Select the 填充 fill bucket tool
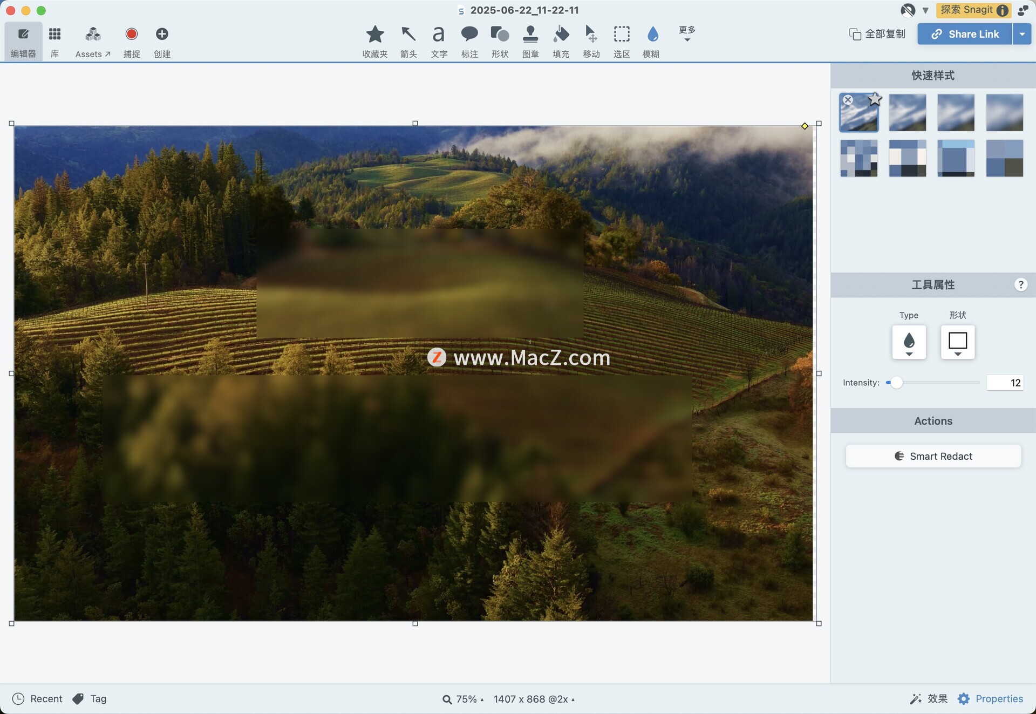This screenshot has height=714, width=1036. click(x=561, y=42)
